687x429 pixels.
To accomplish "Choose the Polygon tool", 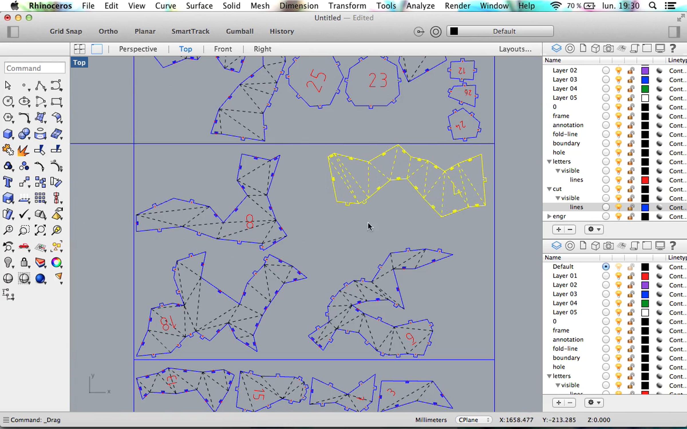I will [x=8, y=117].
